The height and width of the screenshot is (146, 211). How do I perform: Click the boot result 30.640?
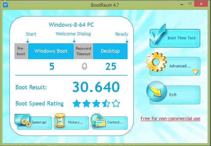[96, 87]
